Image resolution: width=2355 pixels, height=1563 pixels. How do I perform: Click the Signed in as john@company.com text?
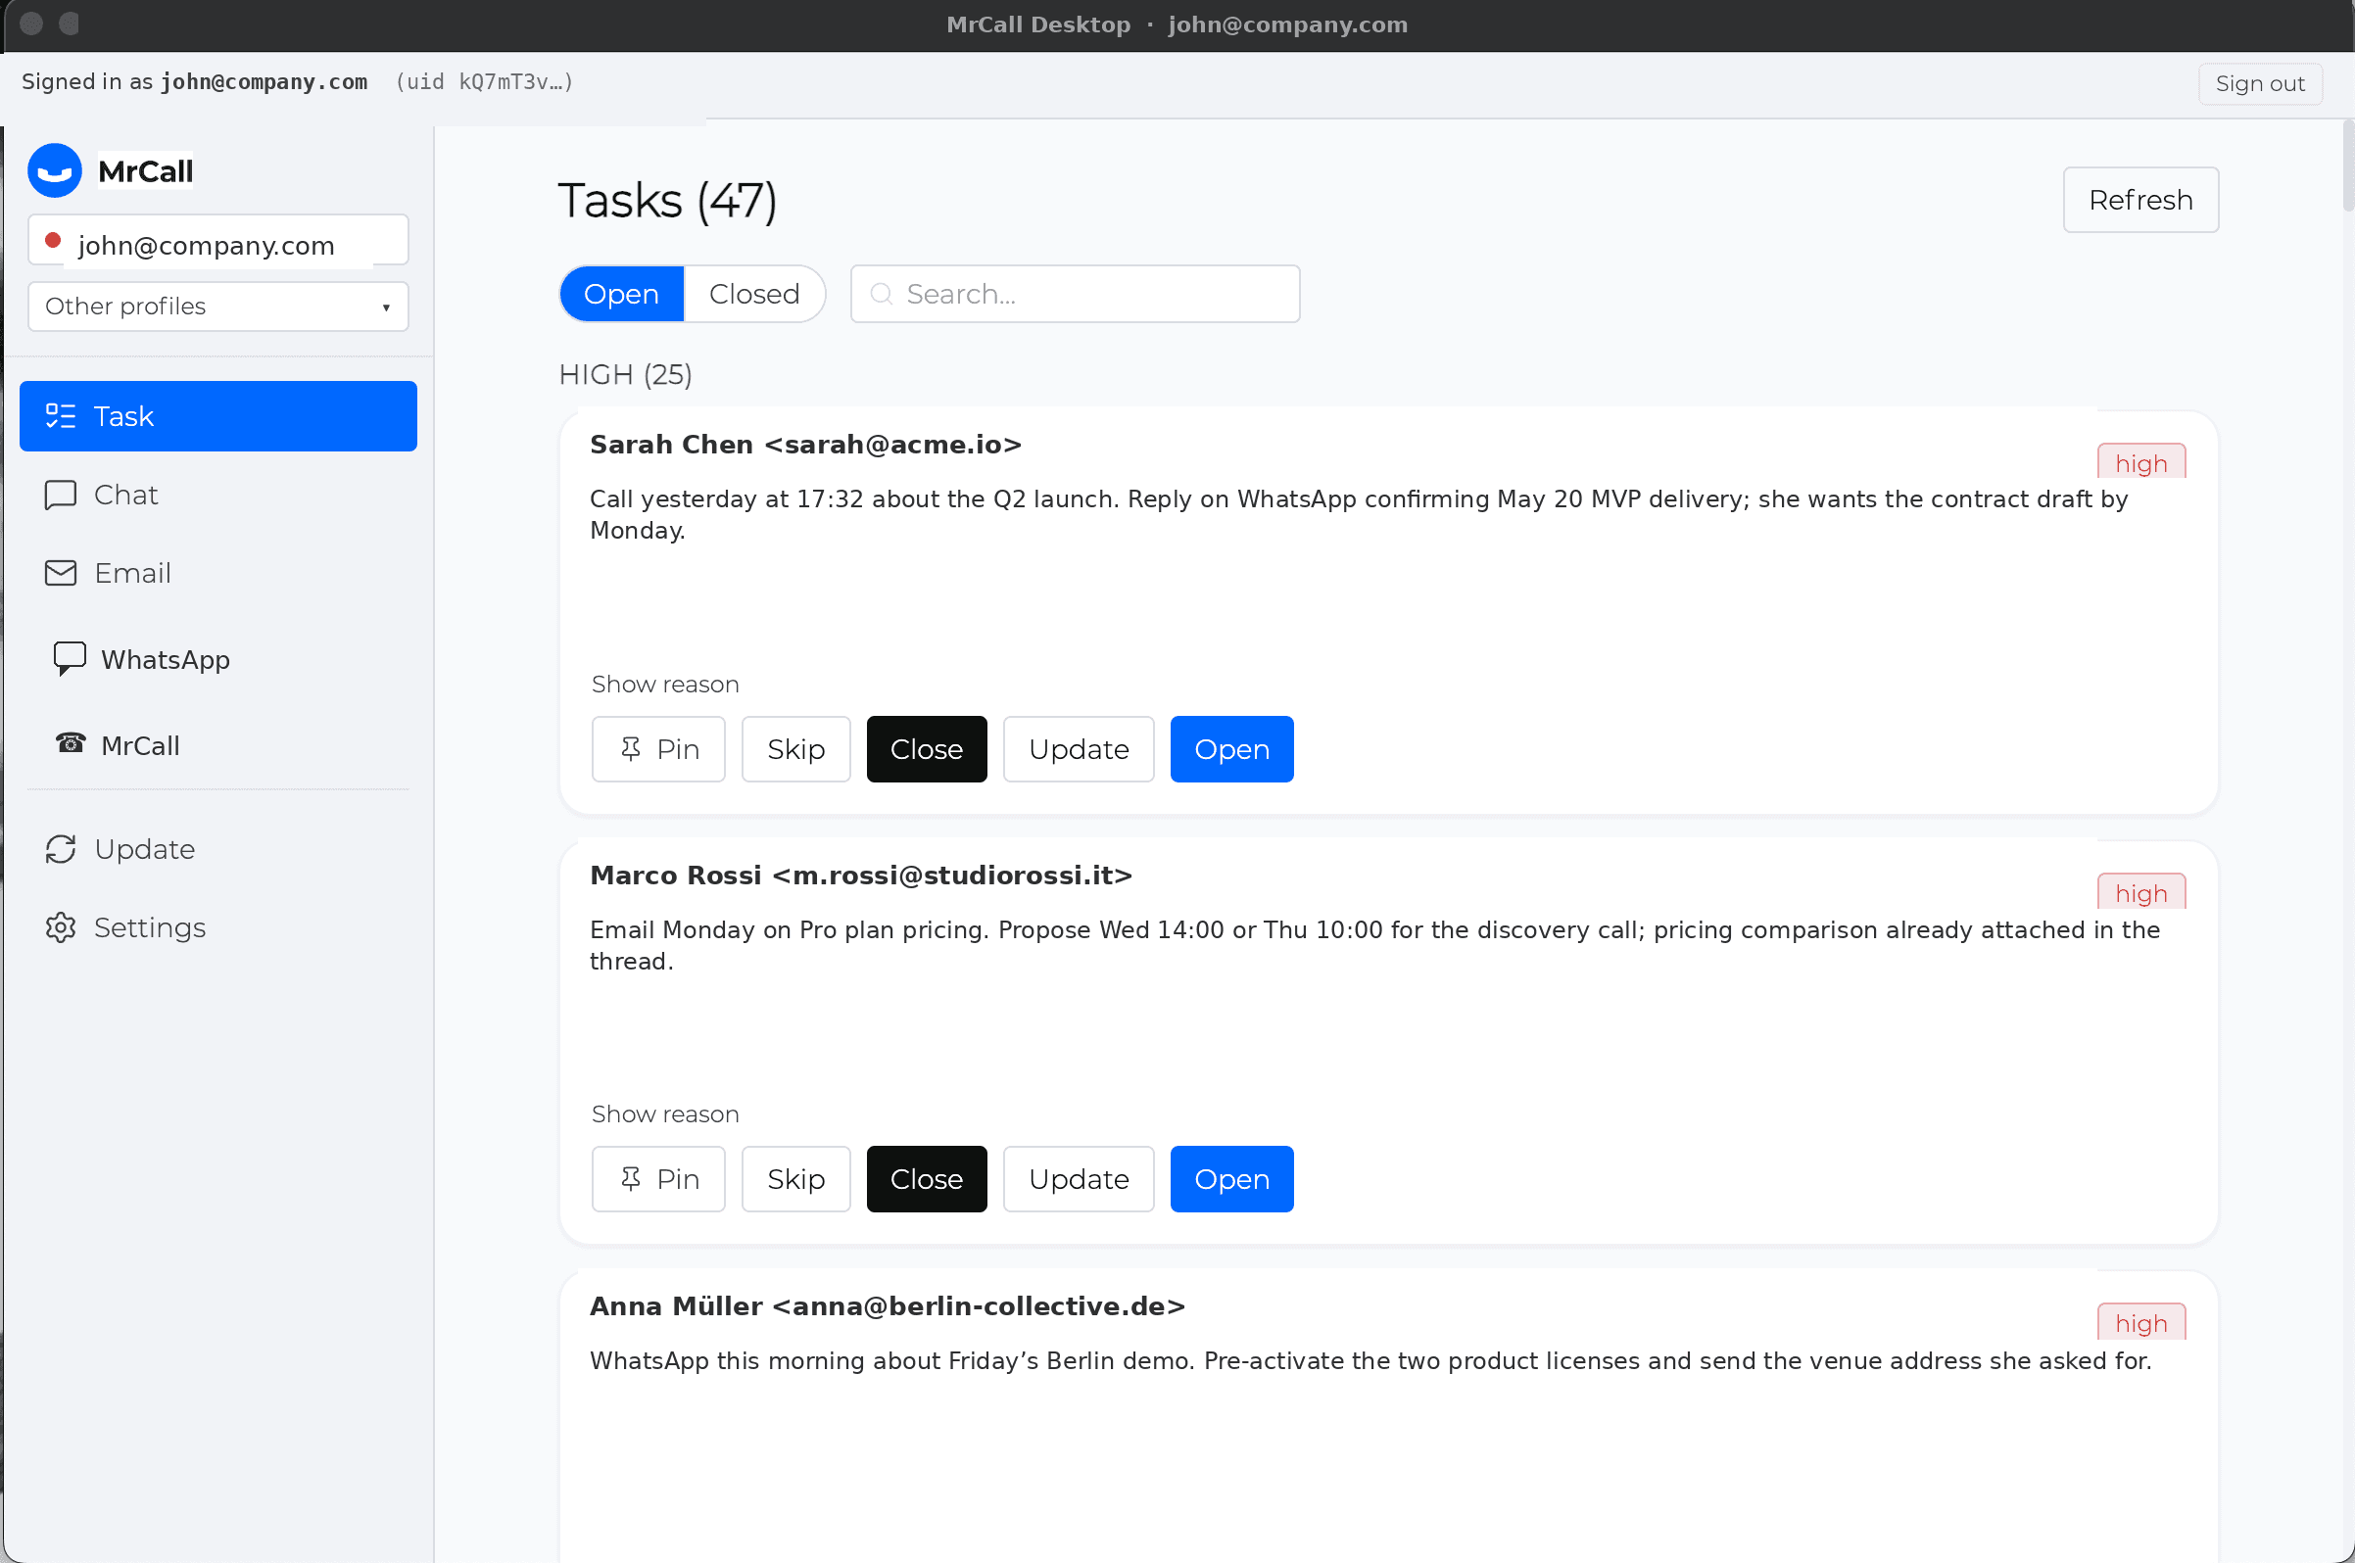tap(194, 81)
